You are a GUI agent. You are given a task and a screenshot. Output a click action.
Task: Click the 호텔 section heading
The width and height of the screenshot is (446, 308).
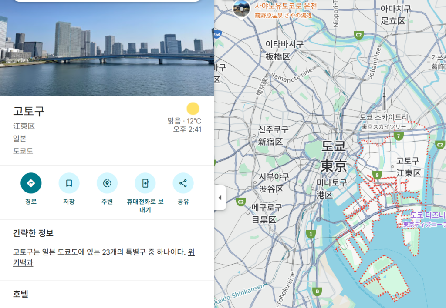click(20, 294)
